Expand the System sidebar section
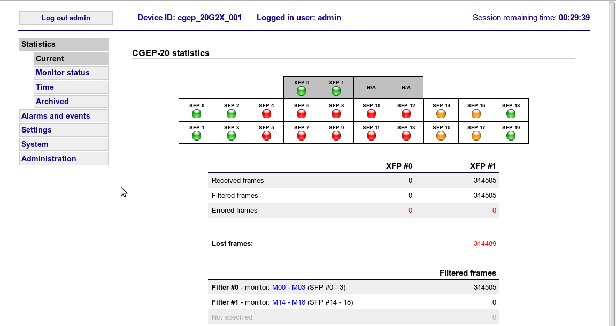The image size is (616, 326). point(35,144)
